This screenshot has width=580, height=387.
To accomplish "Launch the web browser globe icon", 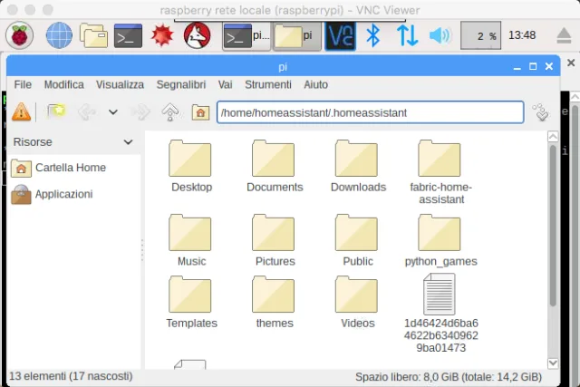I will point(59,35).
